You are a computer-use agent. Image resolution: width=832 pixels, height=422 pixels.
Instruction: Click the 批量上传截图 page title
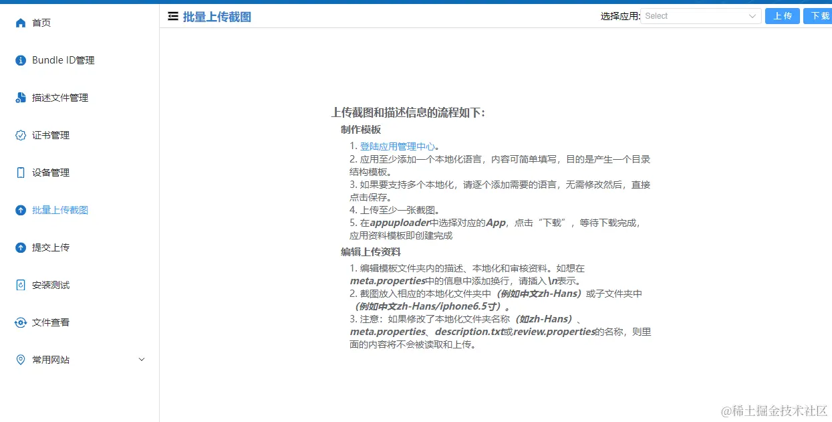point(217,17)
